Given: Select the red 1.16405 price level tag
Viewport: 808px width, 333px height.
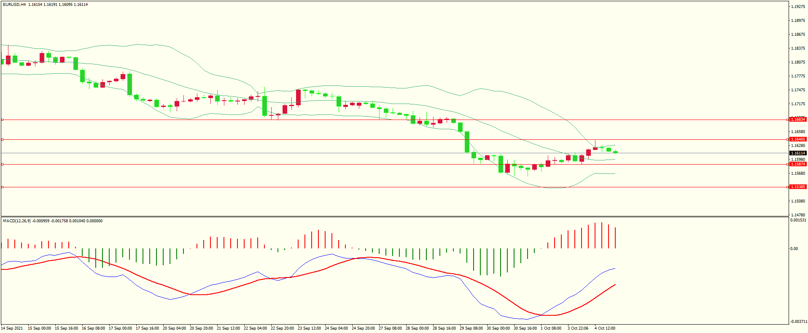Looking at the screenshot, I should point(798,139).
